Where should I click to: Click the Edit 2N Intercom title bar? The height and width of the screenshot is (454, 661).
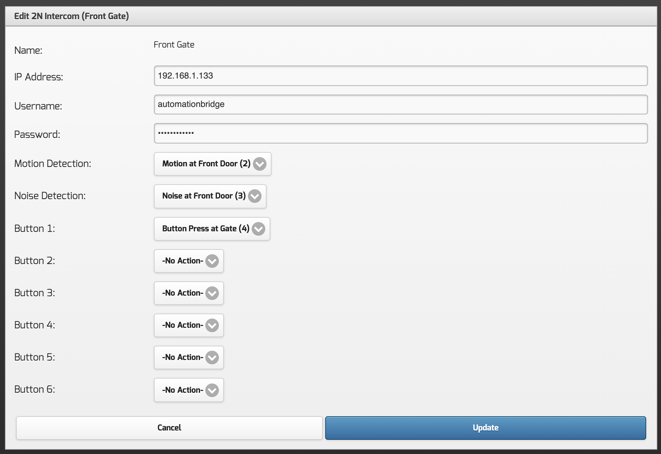click(330, 16)
